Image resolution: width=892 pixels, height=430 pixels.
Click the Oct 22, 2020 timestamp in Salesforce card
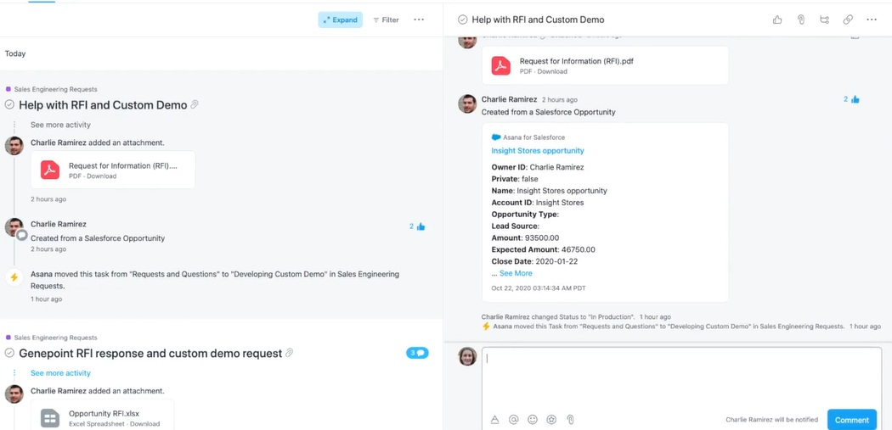tap(538, 288)
